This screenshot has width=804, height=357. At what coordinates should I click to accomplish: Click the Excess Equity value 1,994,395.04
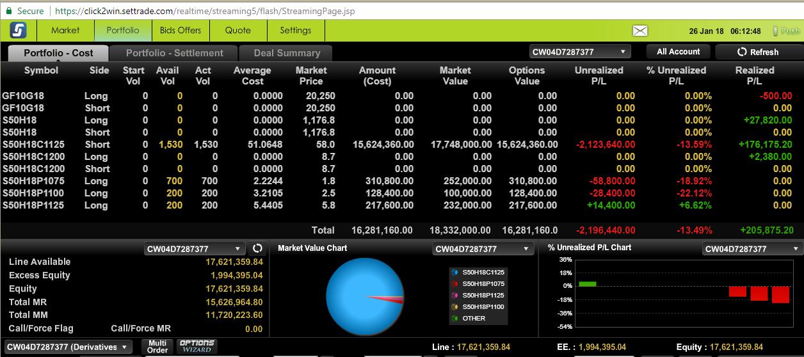(x=237, y=275)
